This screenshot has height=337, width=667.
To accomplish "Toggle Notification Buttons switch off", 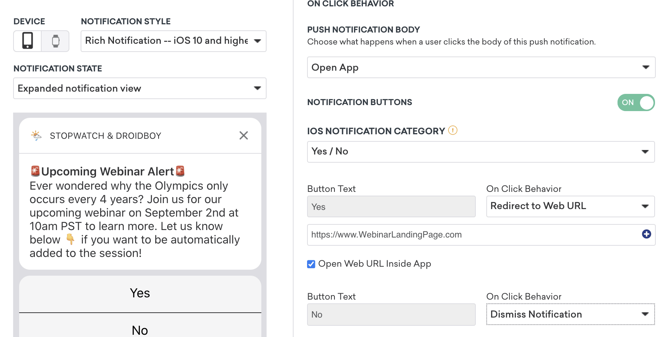I will (636, 102).
